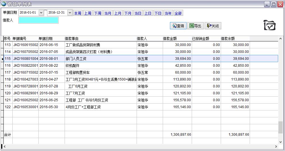Maximize the 借款单列表 window
This screenshot has height=151, width=285.
[x=274, y=4]
